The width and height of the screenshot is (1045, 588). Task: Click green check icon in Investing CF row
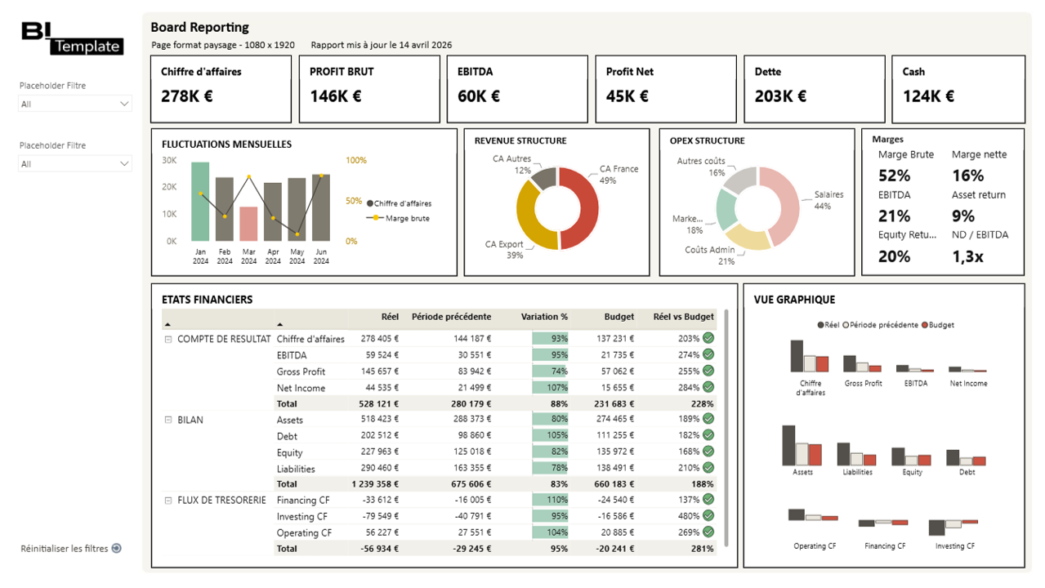click(708, 516)
